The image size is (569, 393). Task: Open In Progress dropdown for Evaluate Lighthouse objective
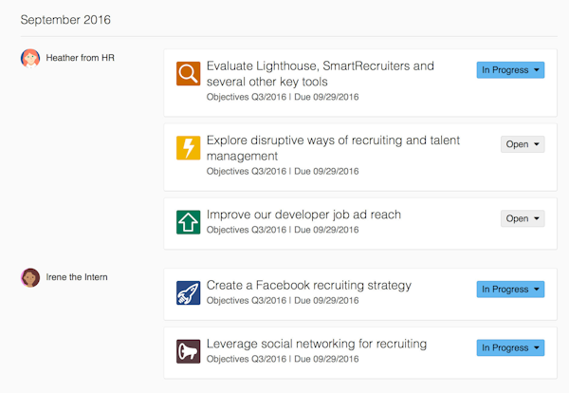pyautogui.click(x=510, y=69)
